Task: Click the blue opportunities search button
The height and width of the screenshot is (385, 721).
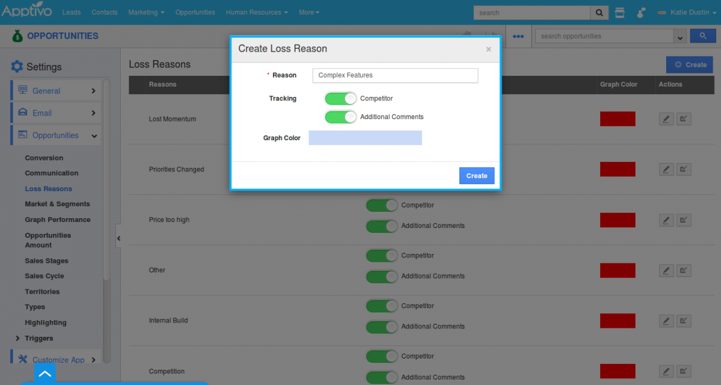Action: [702, 36]
